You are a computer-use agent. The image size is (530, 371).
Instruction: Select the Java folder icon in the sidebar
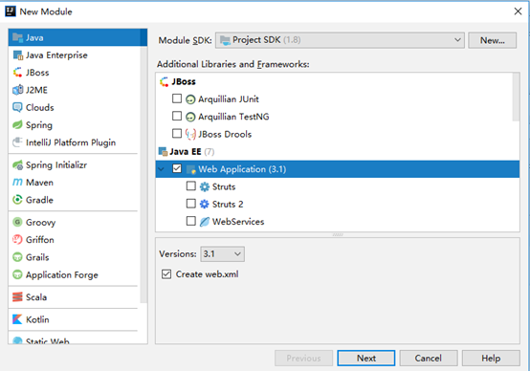point(17,37)
